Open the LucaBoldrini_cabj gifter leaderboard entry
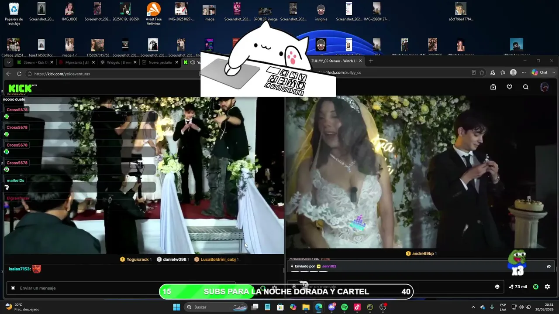 pyautogui.click(x=217, y=259)
